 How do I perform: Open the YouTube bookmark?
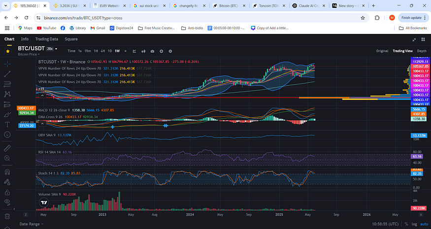[x=46, y=28]
